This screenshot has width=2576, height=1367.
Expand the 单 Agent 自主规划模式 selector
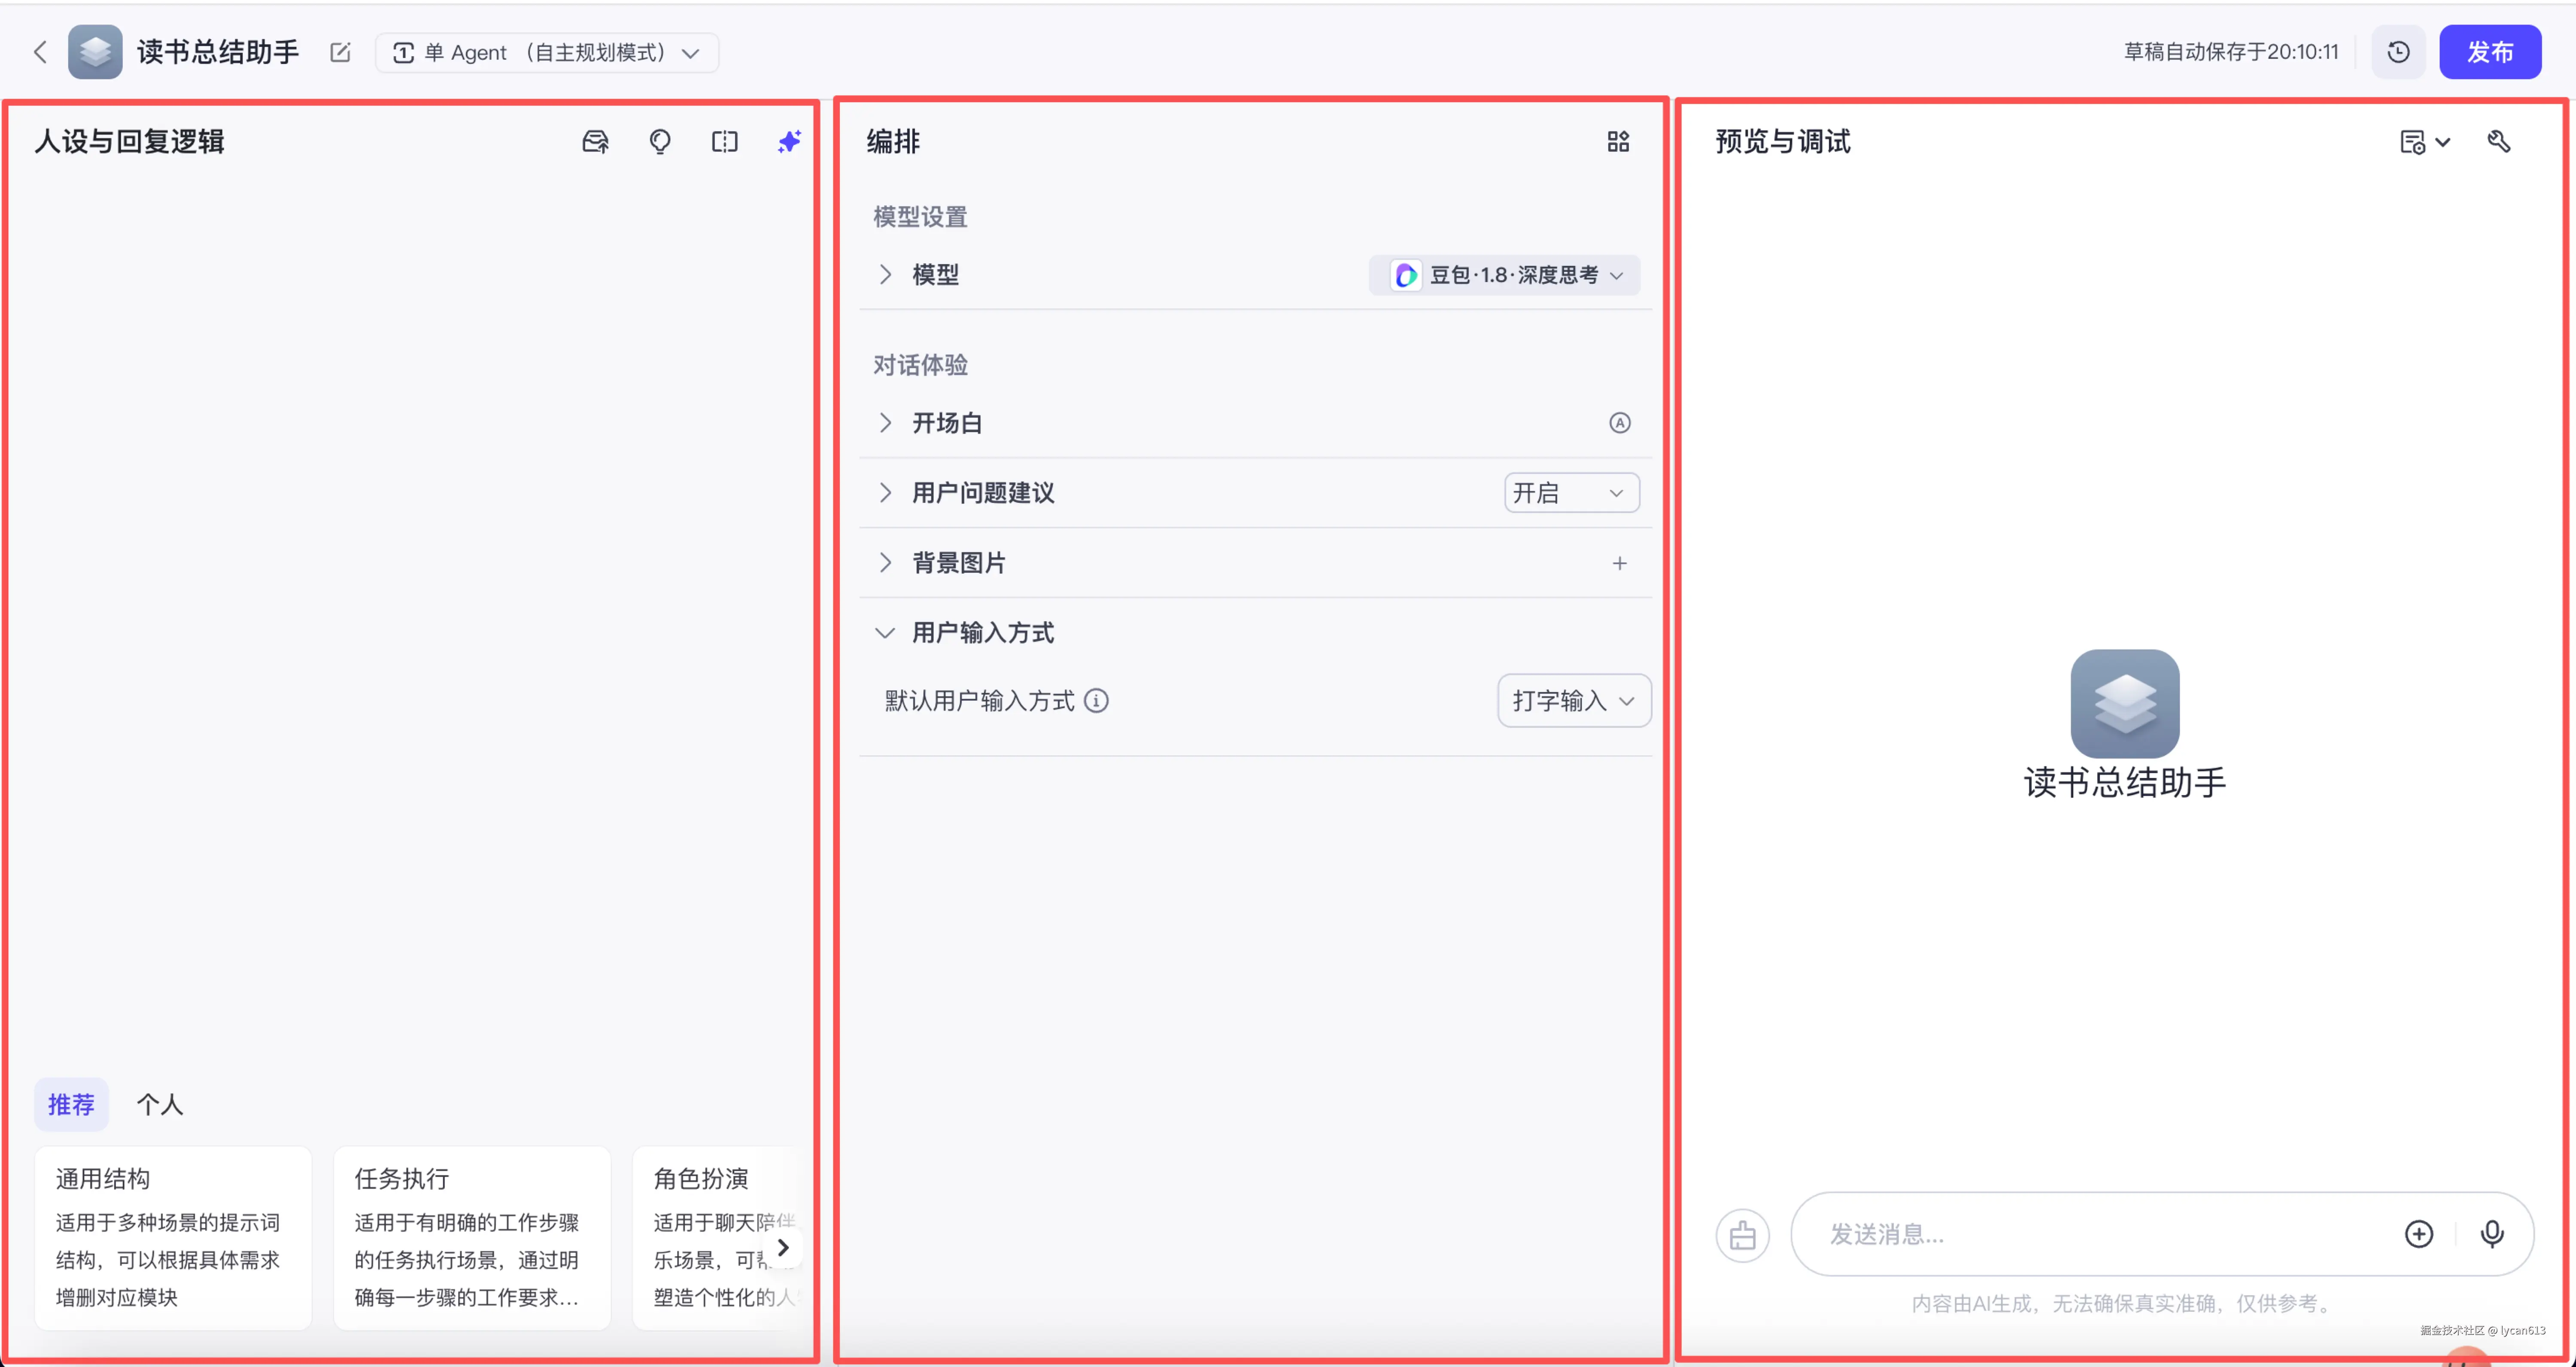pos(690,52)
